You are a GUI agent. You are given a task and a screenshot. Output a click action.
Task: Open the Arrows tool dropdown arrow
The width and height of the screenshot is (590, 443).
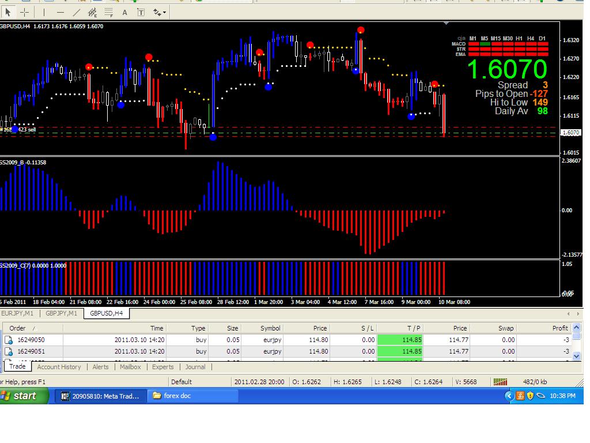coord(164,13)
